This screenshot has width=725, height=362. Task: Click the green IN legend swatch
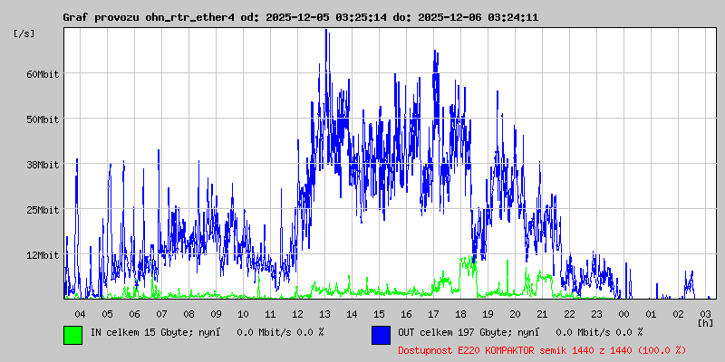72,334
